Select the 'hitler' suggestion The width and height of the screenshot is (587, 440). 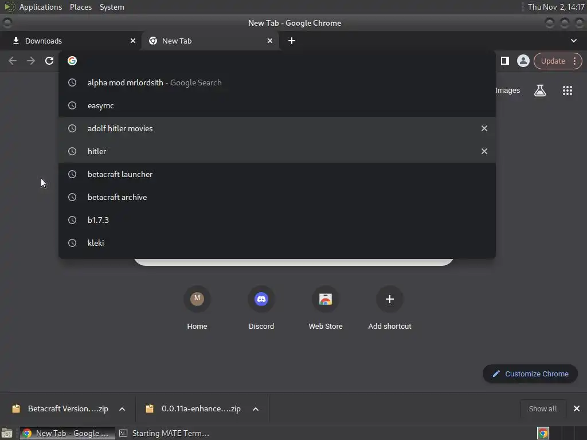277,151
